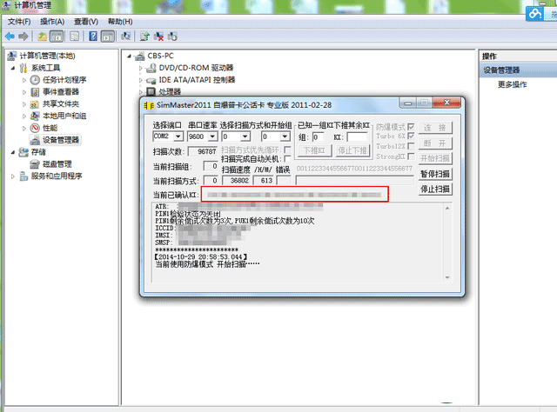Click the uninstall device icon with red X
This screenshot has width=557, height=412.
coord(158,37)
